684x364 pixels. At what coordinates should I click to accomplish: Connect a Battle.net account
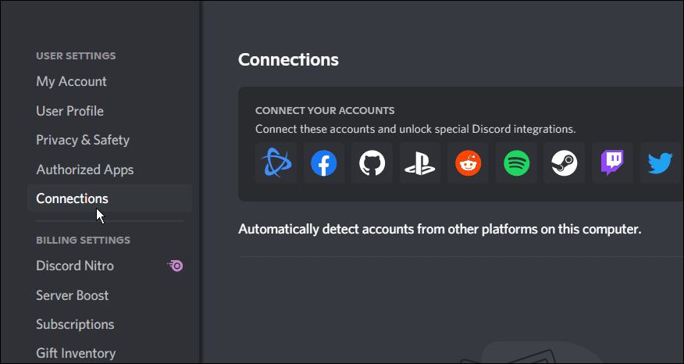(276, 163)
